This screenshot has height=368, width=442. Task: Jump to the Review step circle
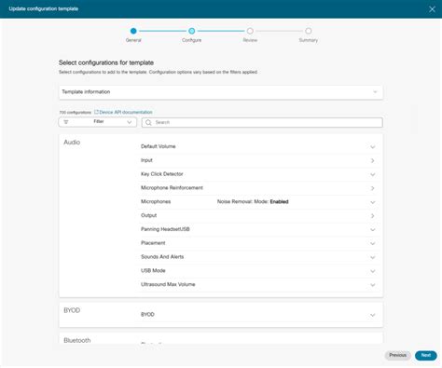250,31
